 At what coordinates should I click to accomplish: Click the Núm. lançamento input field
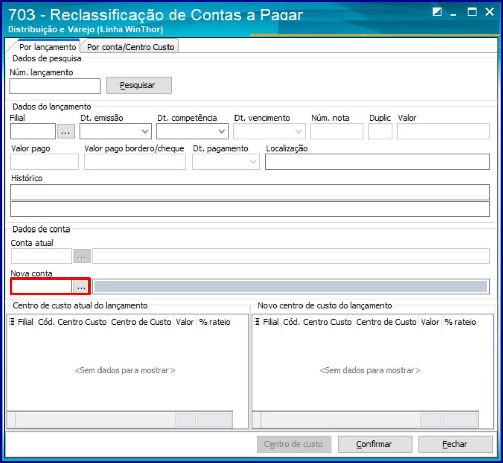55,86
